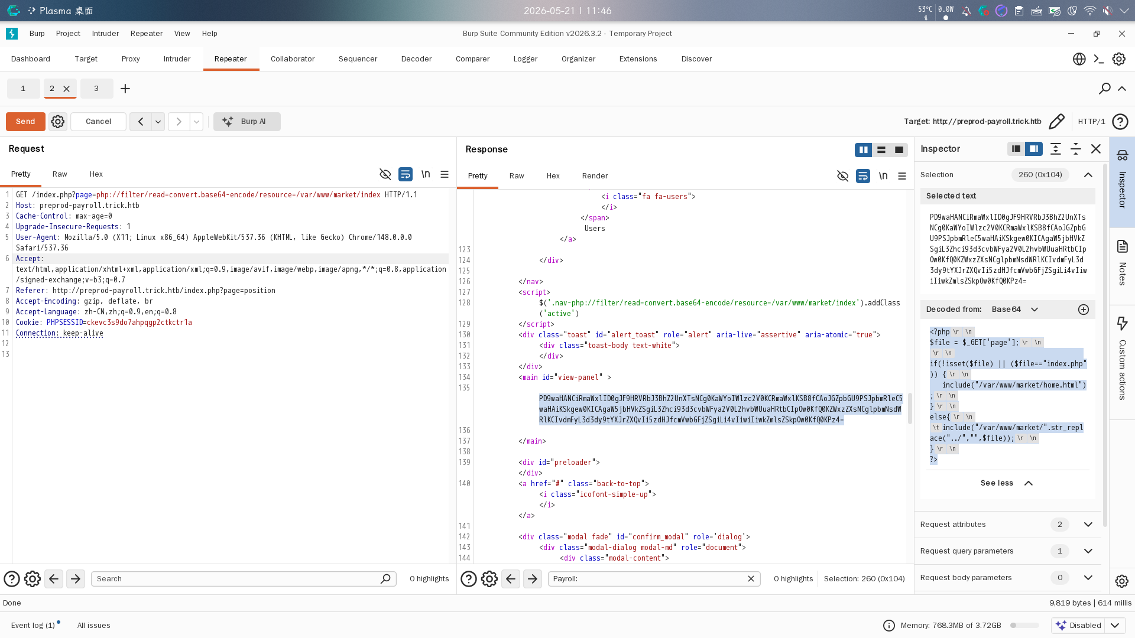
Task: Open the Base64 decoding dropdown
Action: (1015, 310)
